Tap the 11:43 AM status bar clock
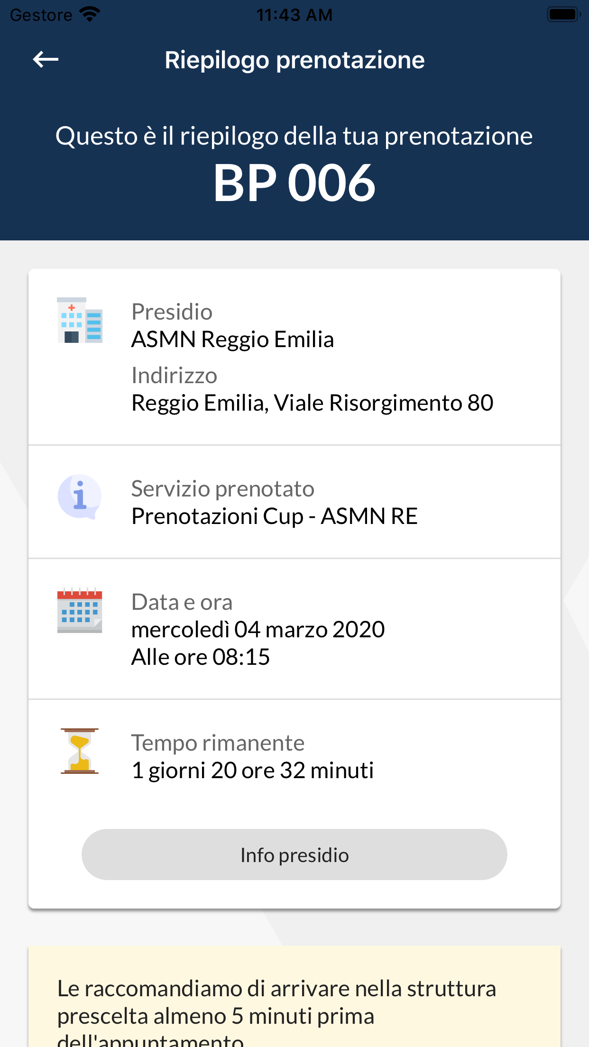The width and height of the screenshot is (589, 1047). tap(294, 15)
